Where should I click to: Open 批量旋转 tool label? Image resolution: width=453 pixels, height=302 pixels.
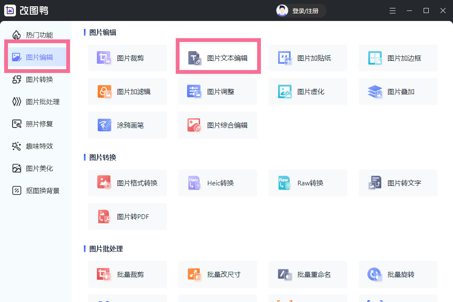click(x=401, y=275)
